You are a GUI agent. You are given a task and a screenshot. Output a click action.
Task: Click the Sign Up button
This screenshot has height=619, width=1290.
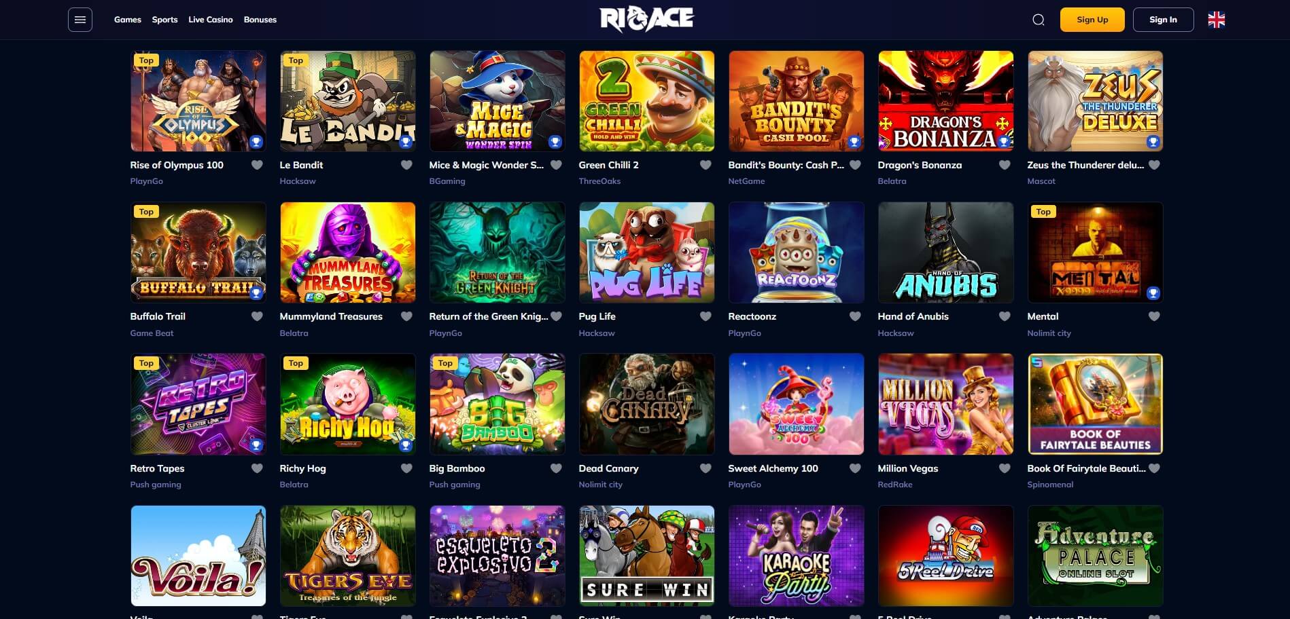click(x=1092, y=20)
